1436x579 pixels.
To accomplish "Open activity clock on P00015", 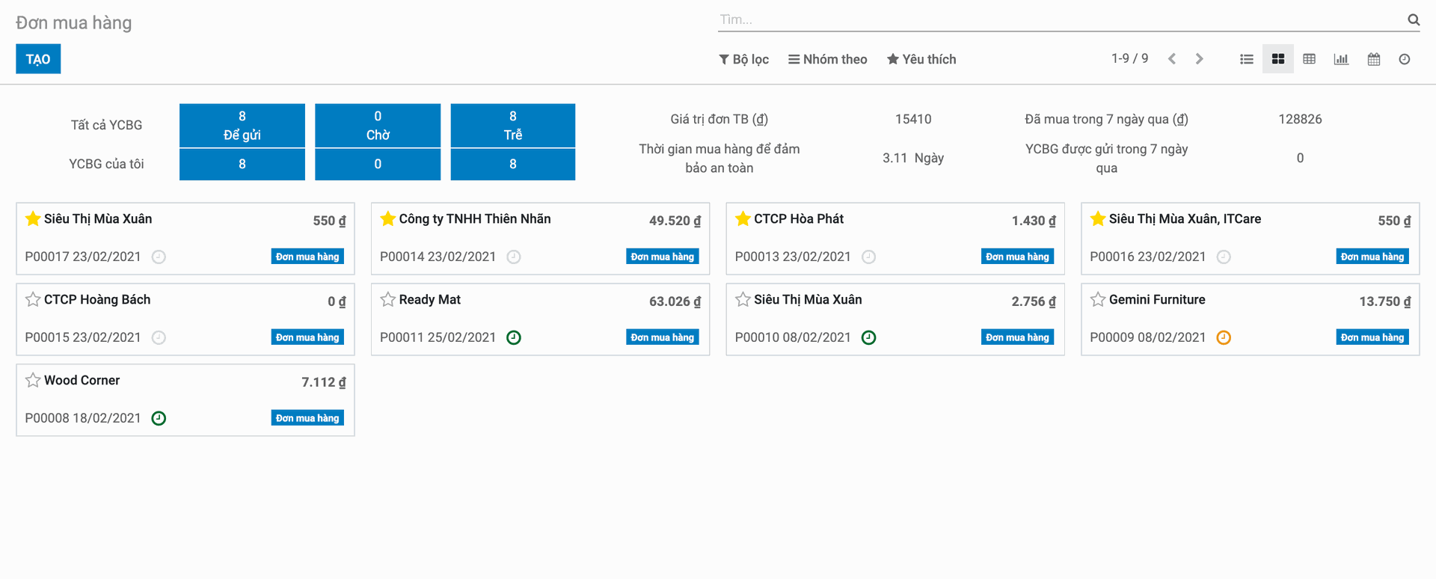I will pos(159,337).
